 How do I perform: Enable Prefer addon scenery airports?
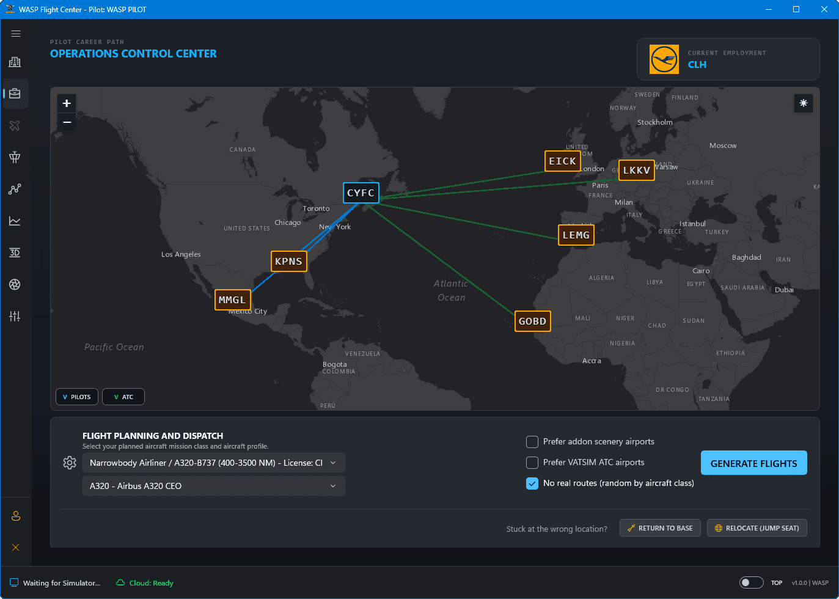pyautogui.click(x=532, y=441)
